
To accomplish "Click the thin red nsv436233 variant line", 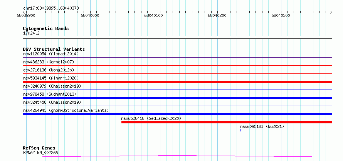I will 177,65.
